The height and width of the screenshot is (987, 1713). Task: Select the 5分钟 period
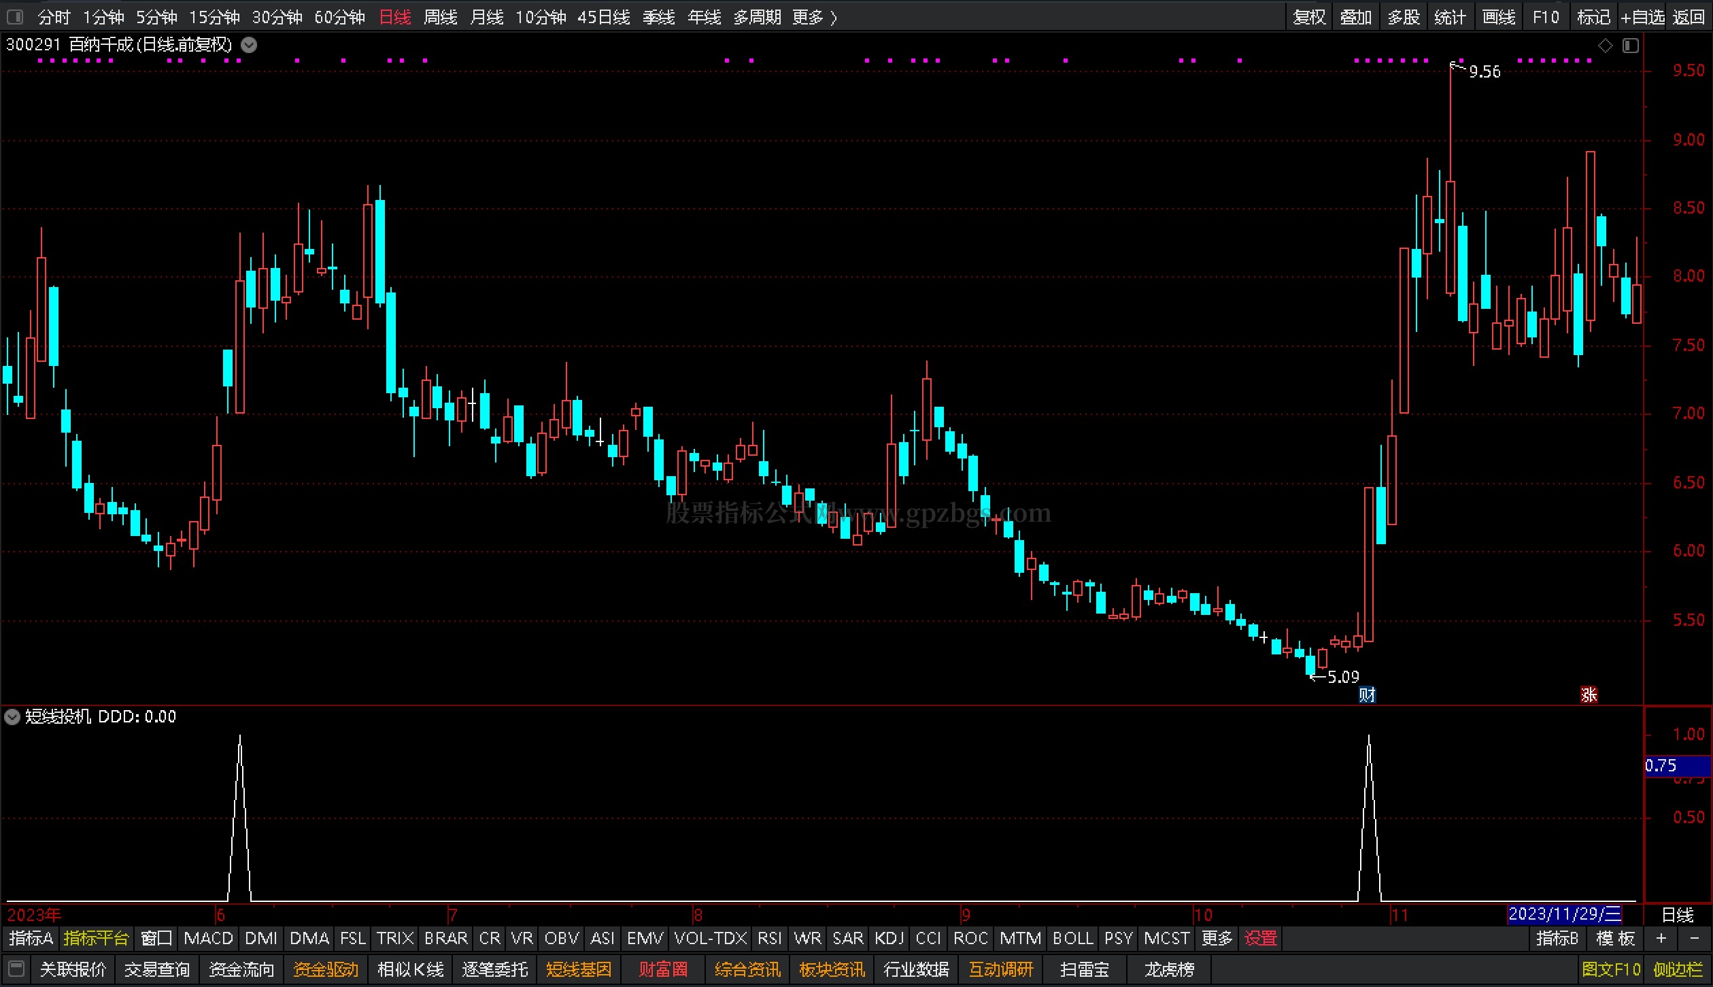tap(156, 17)
